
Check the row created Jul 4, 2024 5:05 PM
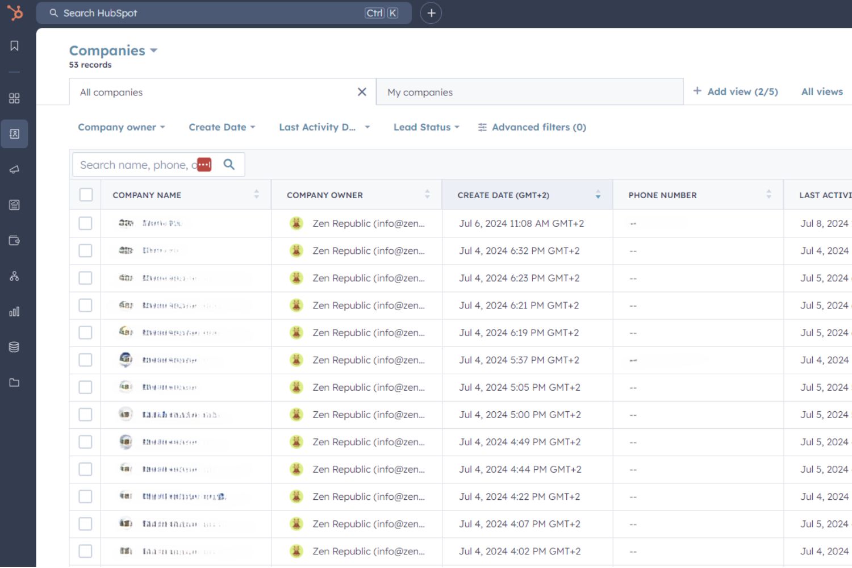pyautogui.click(x=86, y=387)
